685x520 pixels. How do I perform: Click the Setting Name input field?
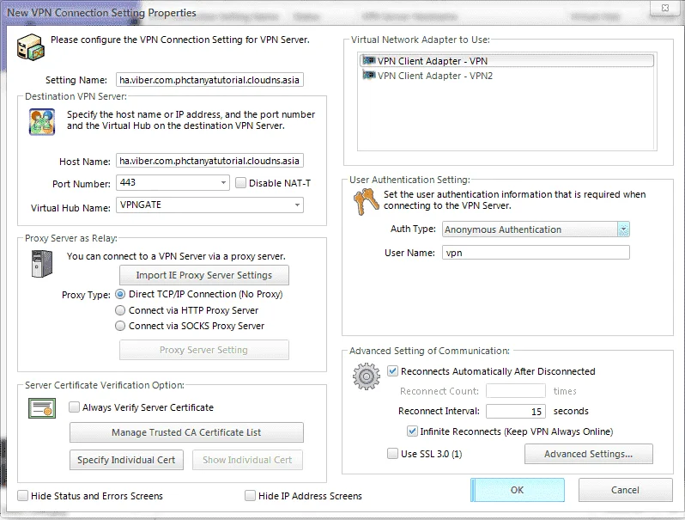click(x=209, y=80)
